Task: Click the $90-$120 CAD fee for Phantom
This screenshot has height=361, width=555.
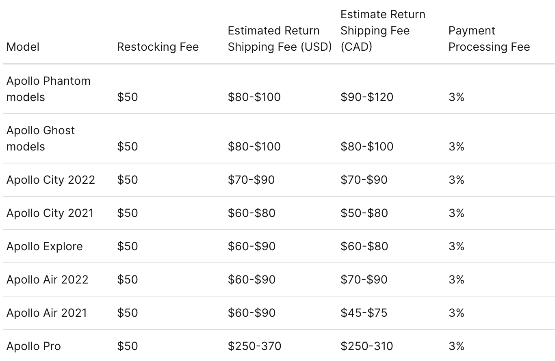Action: (366, 97)
